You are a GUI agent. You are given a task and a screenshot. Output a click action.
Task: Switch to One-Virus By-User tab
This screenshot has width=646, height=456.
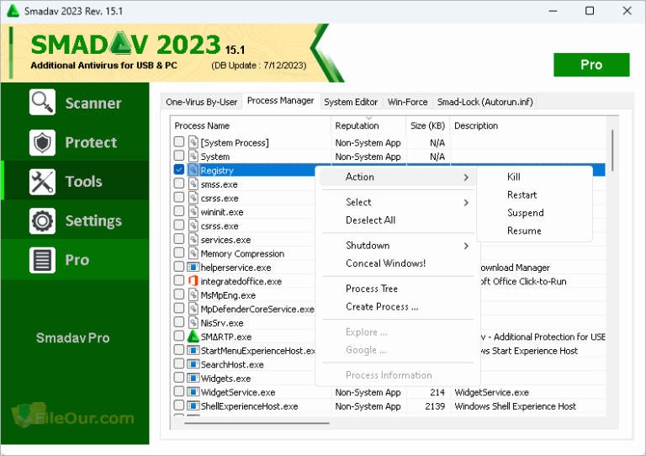202,102
